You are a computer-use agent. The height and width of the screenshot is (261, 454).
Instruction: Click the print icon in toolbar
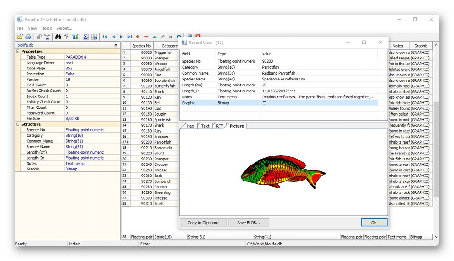click(28, 37)
